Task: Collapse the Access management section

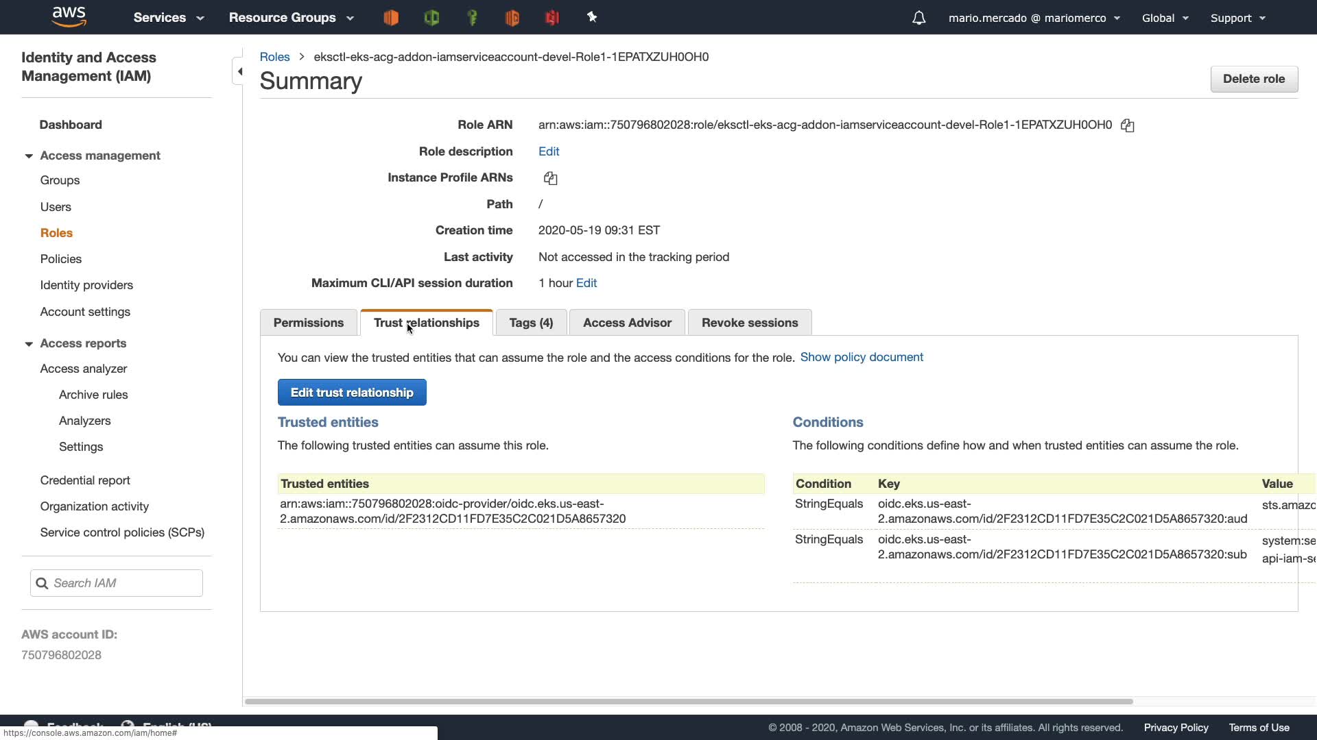Action: pos(29,156)
